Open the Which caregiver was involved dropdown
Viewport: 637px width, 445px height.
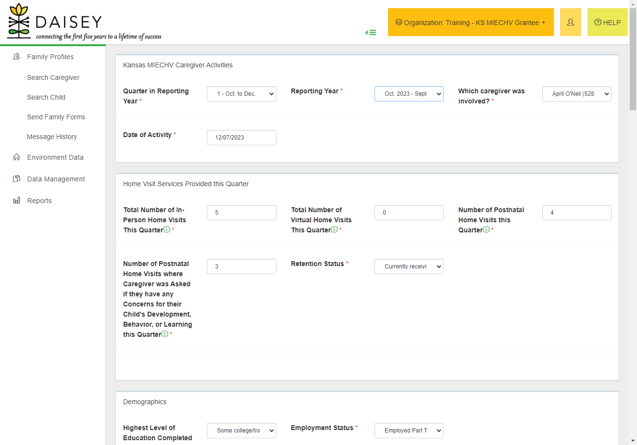tap(577, 94)
